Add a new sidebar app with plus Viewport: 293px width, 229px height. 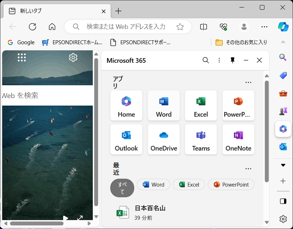(283, 181)
